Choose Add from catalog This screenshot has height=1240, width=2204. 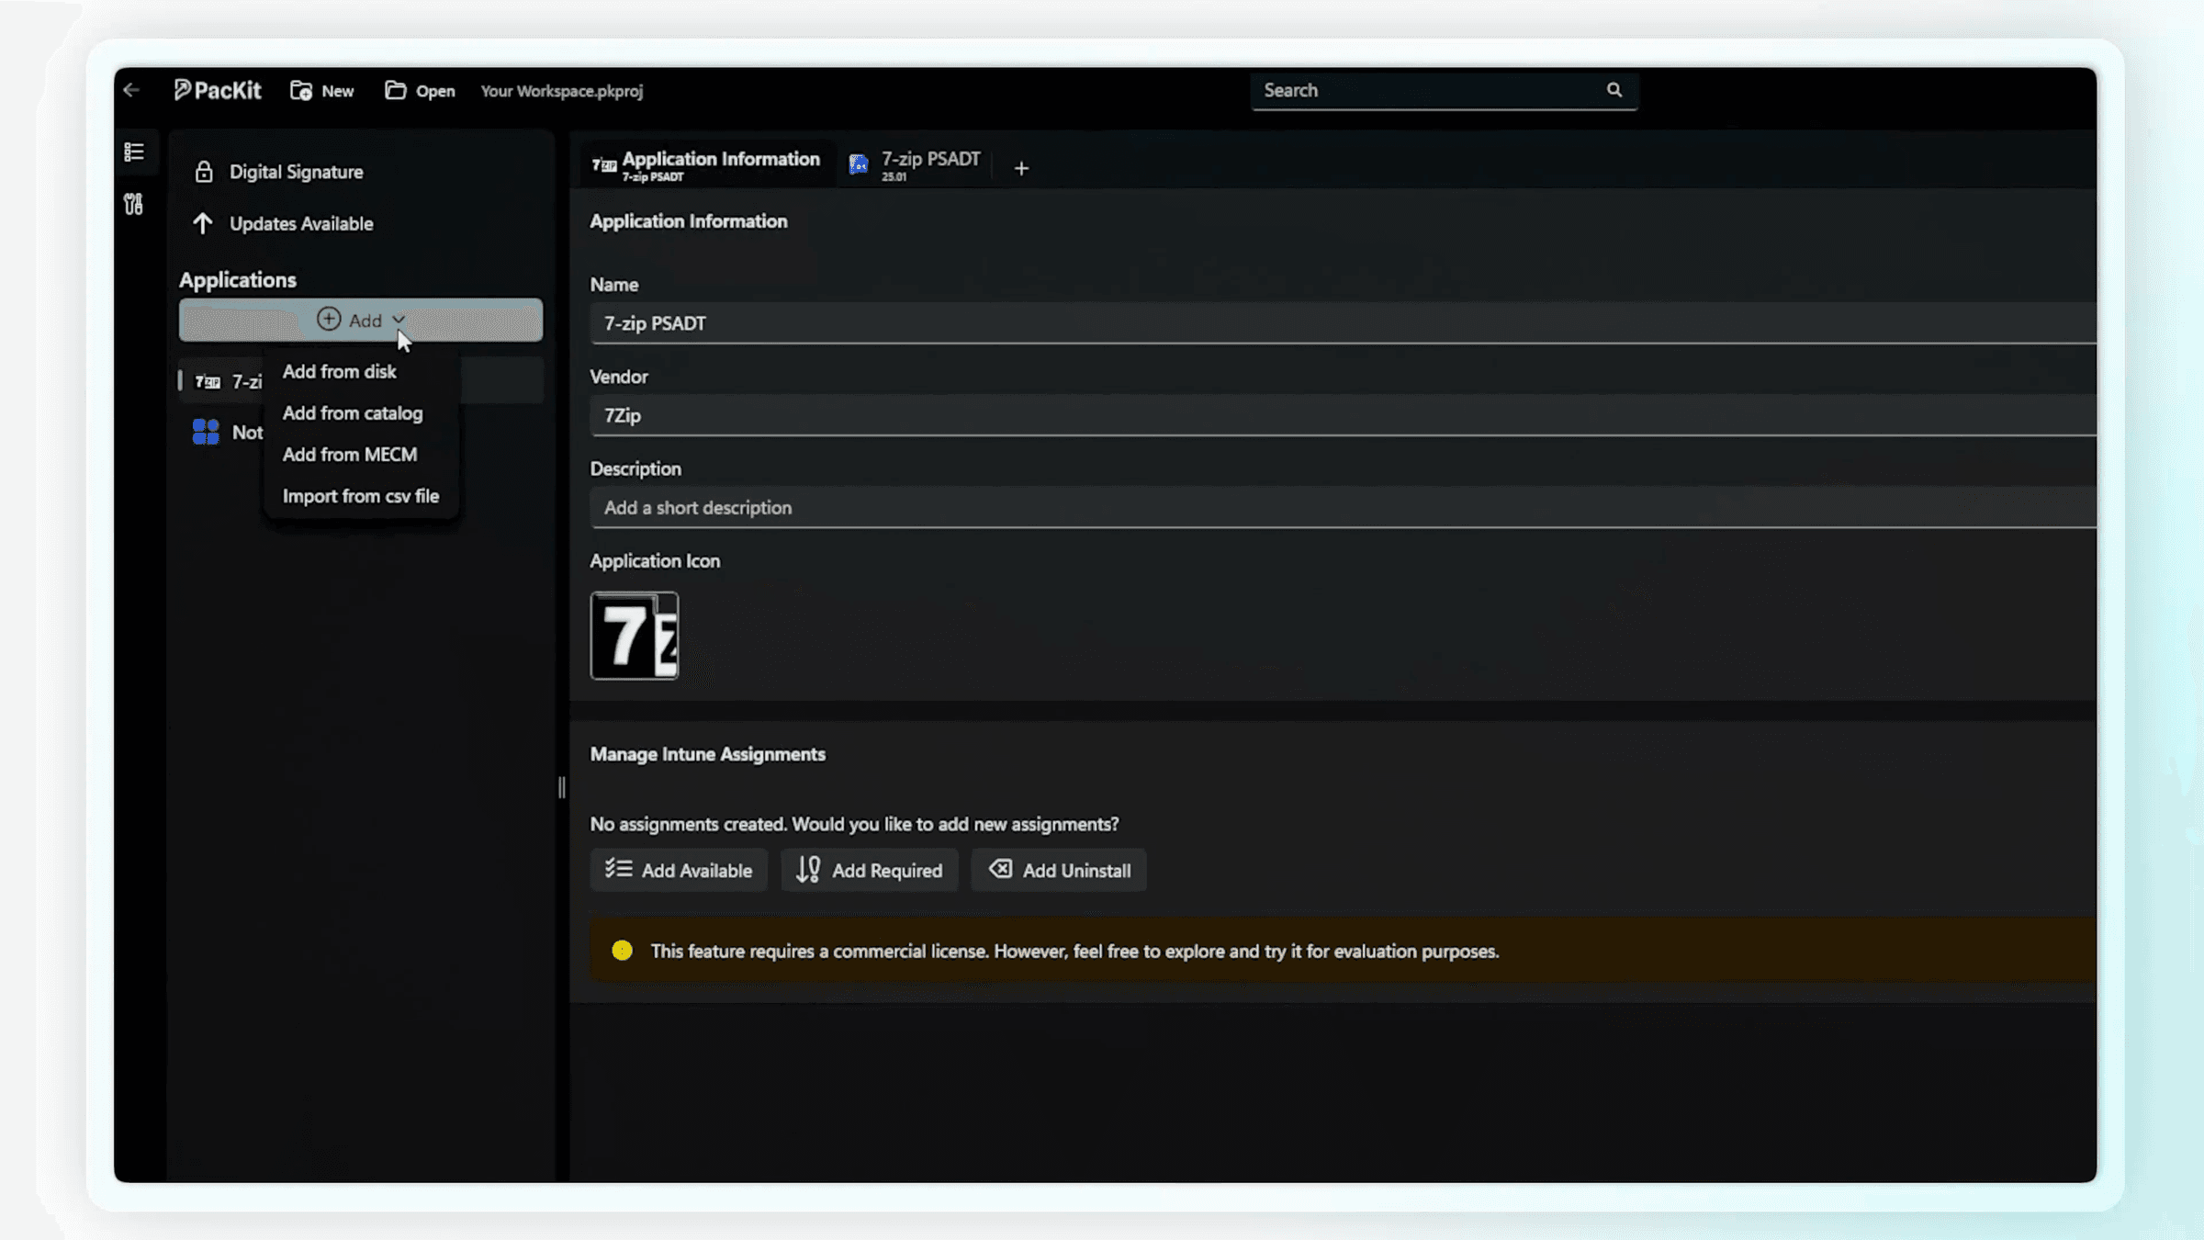(x=353, y=412)
